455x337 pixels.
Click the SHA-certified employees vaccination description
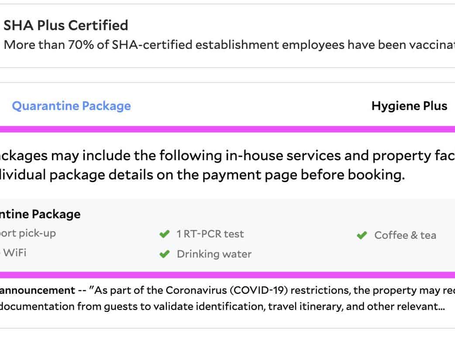[x=227, y=45]
